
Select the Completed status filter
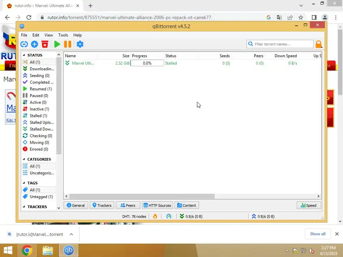pyautogui.click(x=39, y=82)
